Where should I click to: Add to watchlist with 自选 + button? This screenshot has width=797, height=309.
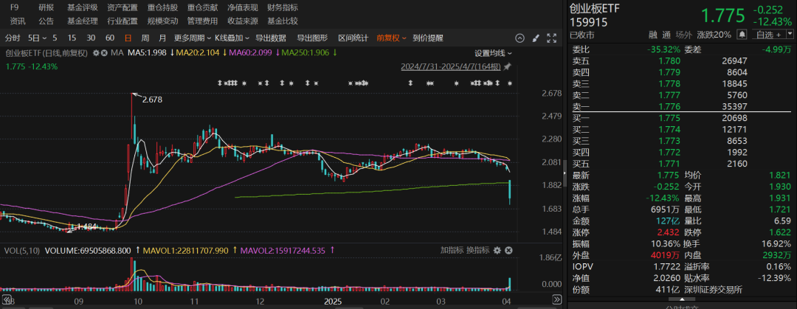[773, 34]
